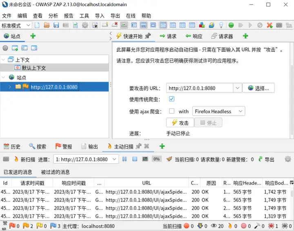Switch to the 请求 tab
This screenshot has width=294, height=231.
point(168,36)
